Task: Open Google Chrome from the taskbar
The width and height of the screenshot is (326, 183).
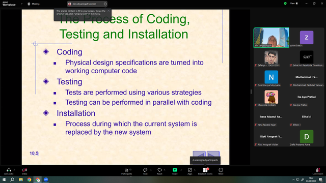Action: (x=29, y=179)
